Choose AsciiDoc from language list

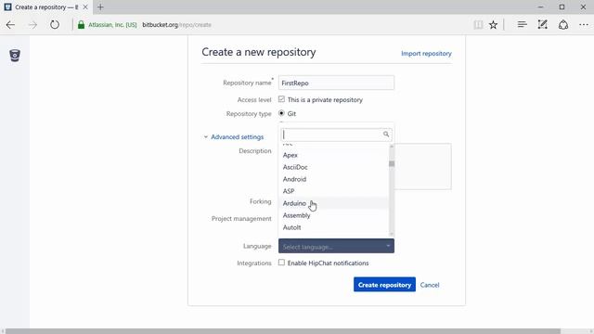pos(334,167)
